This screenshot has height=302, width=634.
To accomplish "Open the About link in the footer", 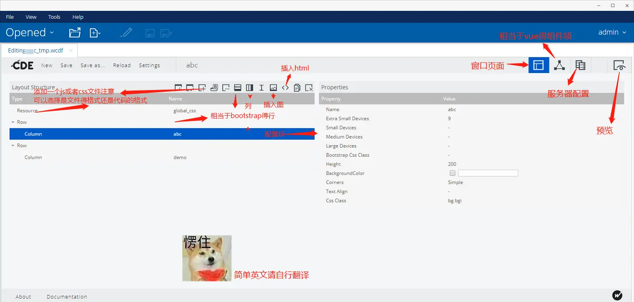I will (23, 297).
